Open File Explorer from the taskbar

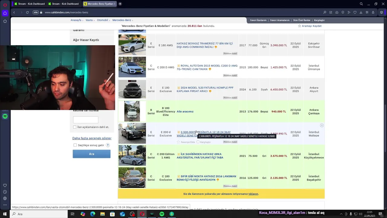[x=102, y=214]
